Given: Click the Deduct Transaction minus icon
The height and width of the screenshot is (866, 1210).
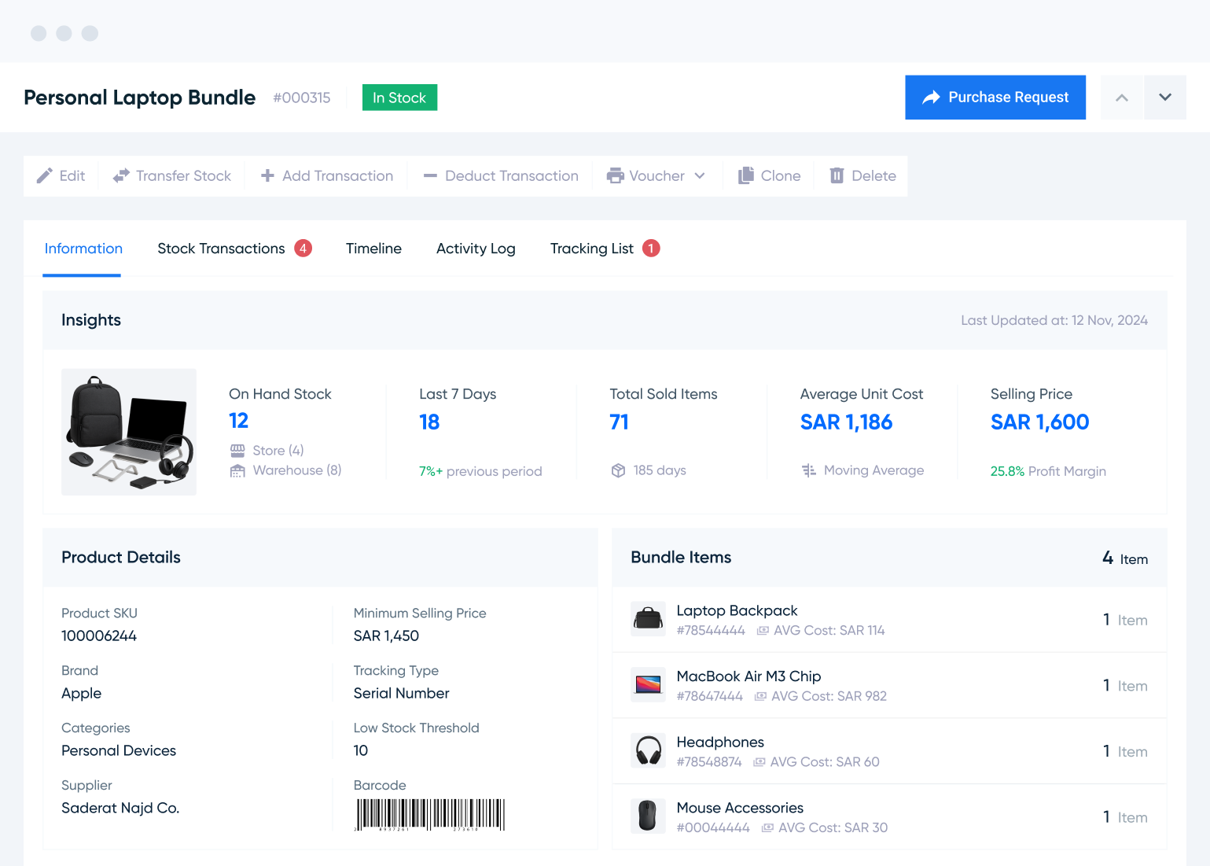Looking at the screenshot, I should 430,175.
